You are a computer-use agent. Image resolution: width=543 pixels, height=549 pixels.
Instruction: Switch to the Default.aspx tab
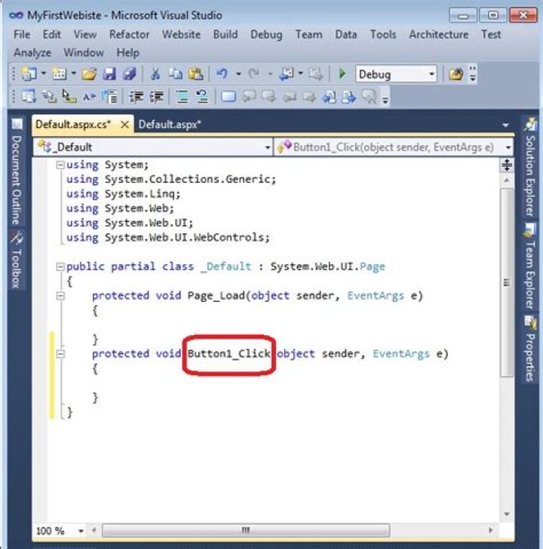click(x=170, y=125)
